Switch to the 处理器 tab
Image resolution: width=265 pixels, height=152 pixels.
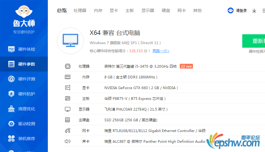80,10
